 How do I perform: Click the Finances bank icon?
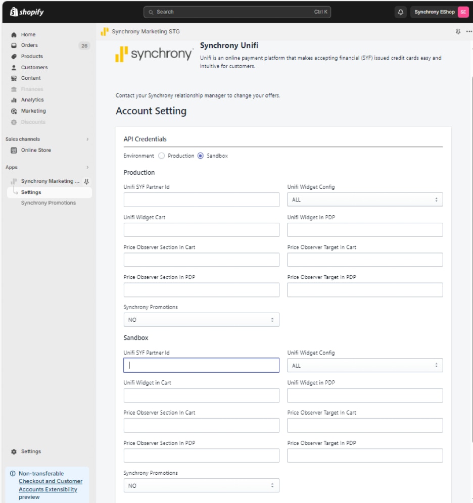(14, 89)
